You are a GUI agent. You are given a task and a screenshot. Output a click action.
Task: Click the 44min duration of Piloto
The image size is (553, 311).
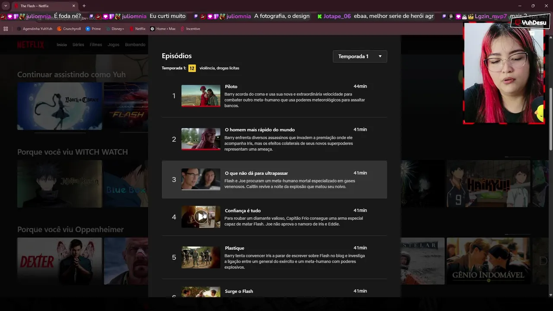[360, 86]
